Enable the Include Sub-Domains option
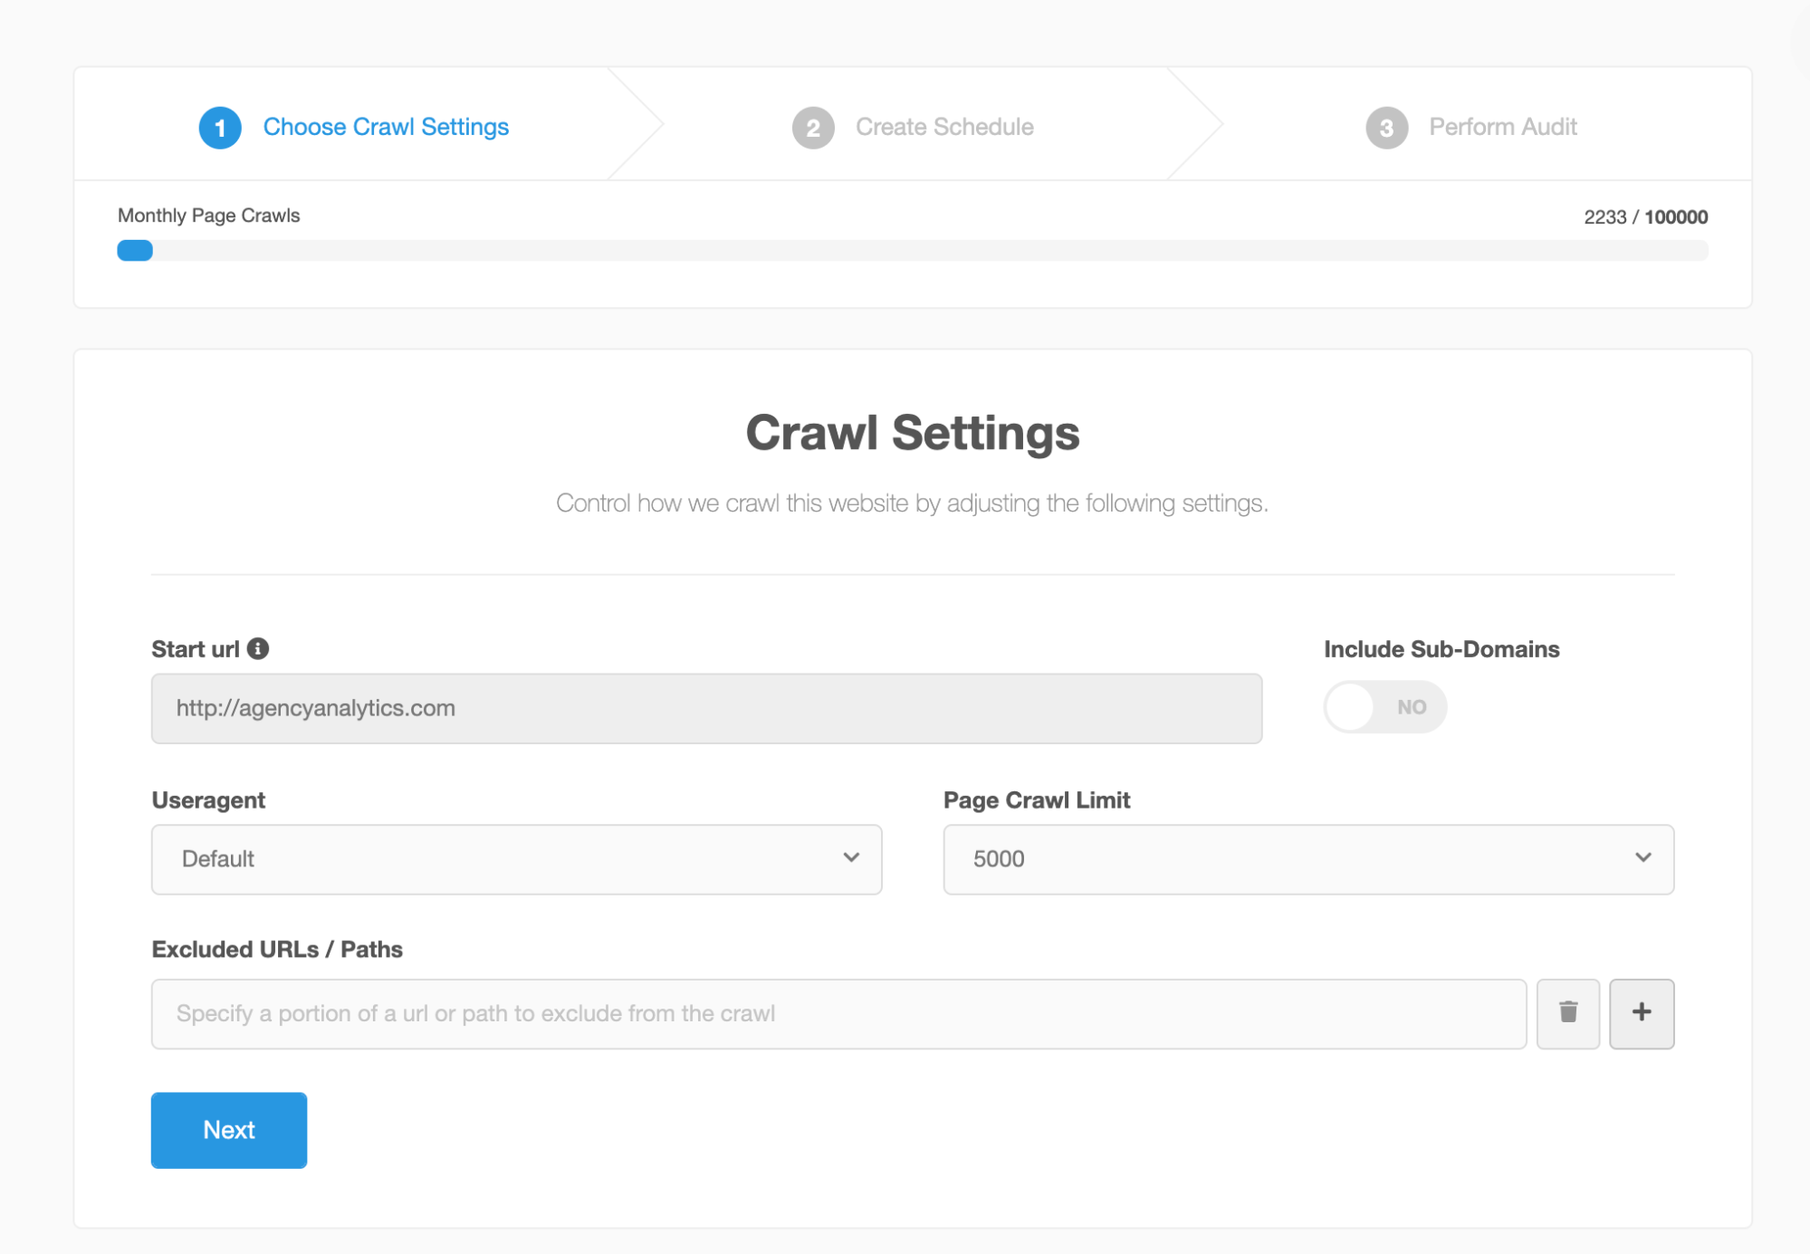Viewport: 1810px width, 1254px height. (x=1383, y=708)
